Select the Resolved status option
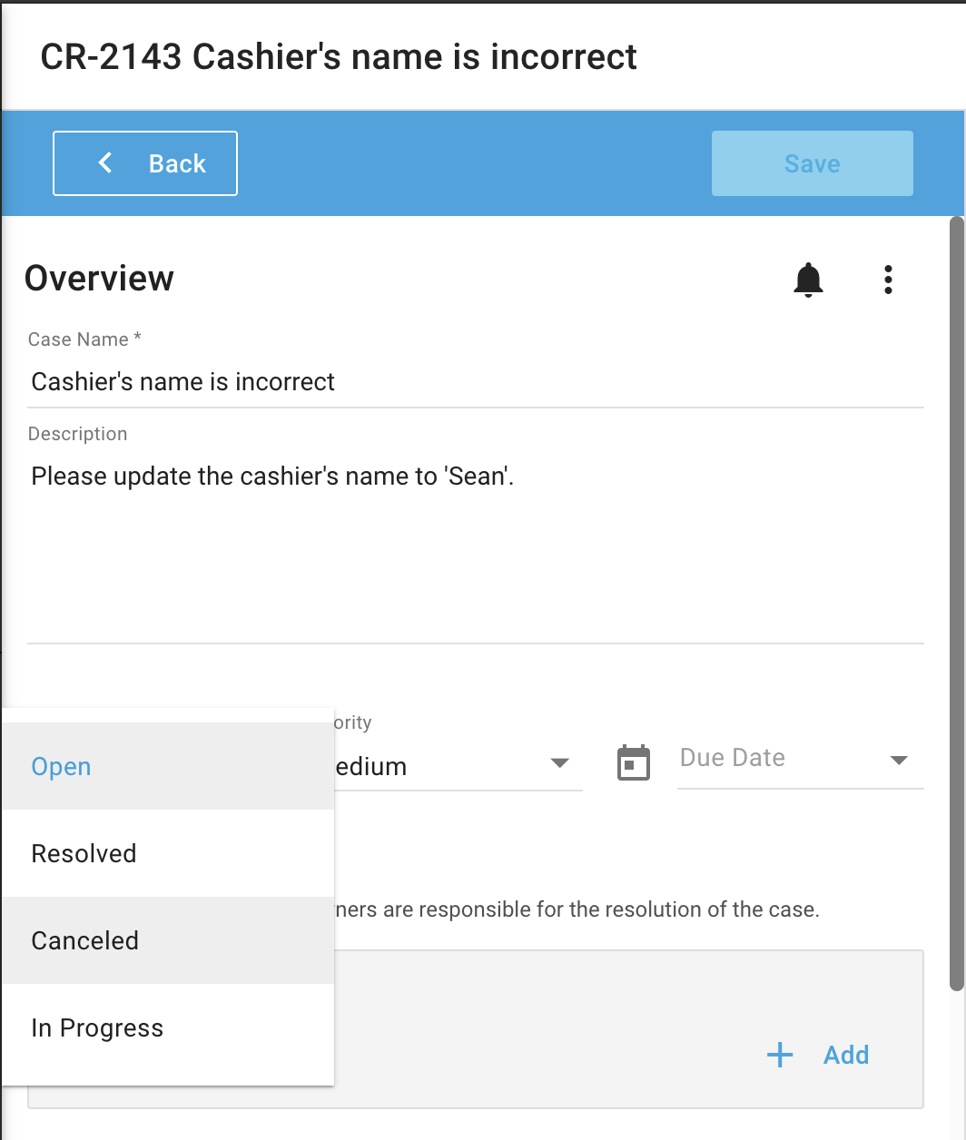 pos(168,853)
